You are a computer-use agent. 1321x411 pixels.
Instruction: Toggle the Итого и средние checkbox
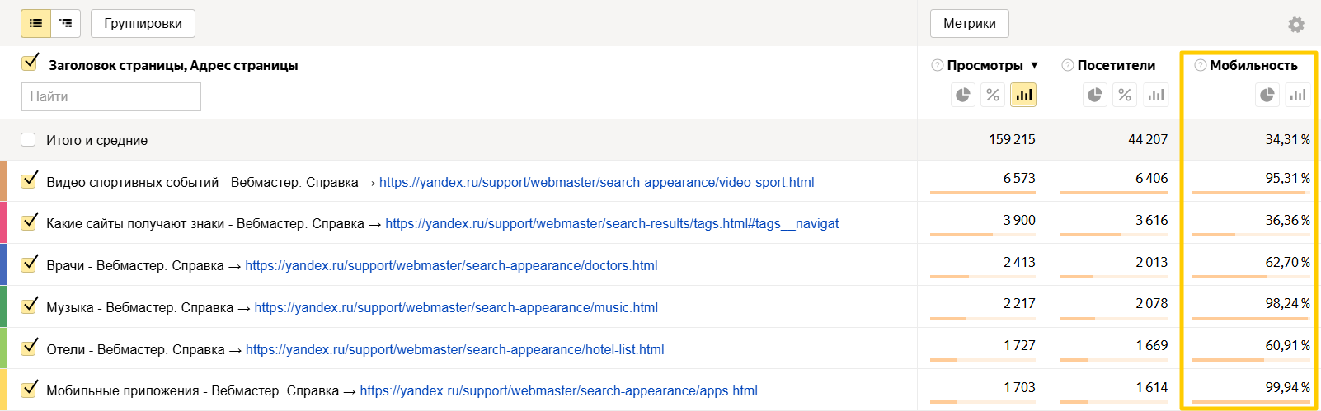(x=28, y=140)
